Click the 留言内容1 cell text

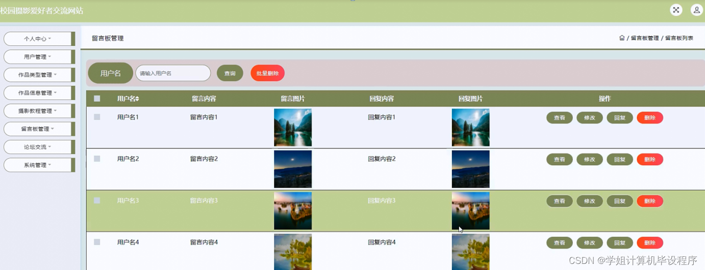pyautogui.click(x=204, y=117)
